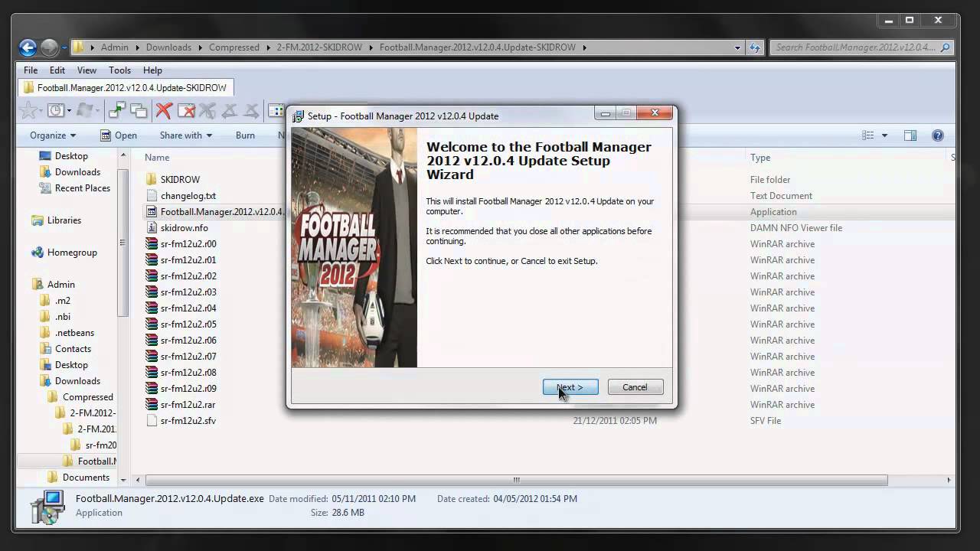The width and height of the screenshot is (980, 551).
Task: Click the Downloads breadcrumb in the address bar
Action: pos(168,47)
